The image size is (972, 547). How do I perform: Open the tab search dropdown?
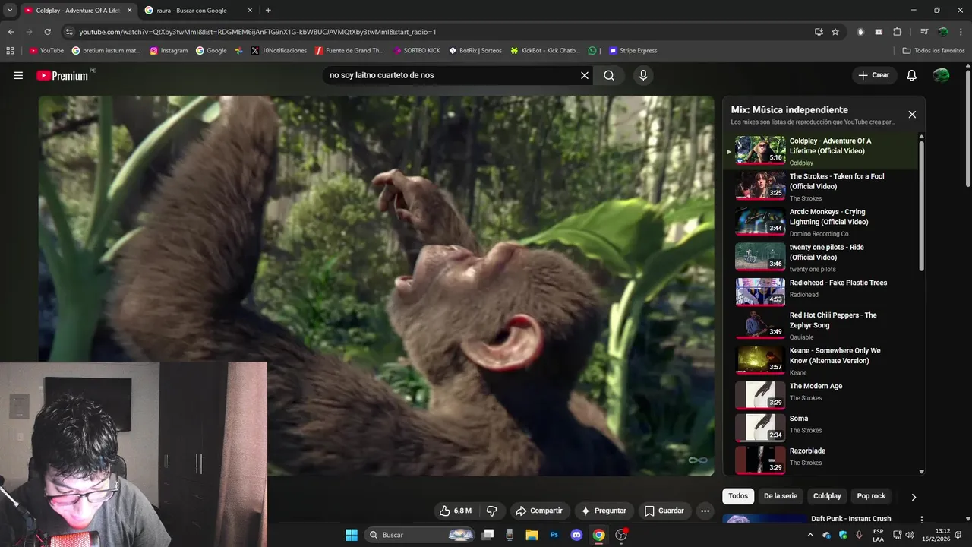pos(10,10)
